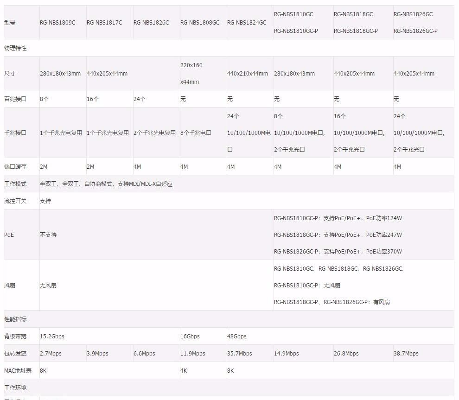The height and width of the screenshot is (400, 459).
Task: Click the "包转发率" row label
Action: tap(15, 354)
